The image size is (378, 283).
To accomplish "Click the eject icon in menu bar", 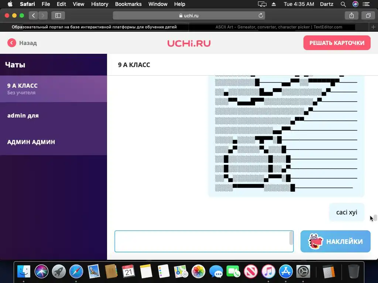I will coord(274,4).
